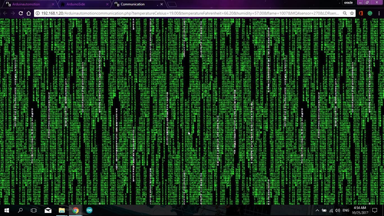Open the Arduino IDE from taskbar

click(x=89, y=210)
